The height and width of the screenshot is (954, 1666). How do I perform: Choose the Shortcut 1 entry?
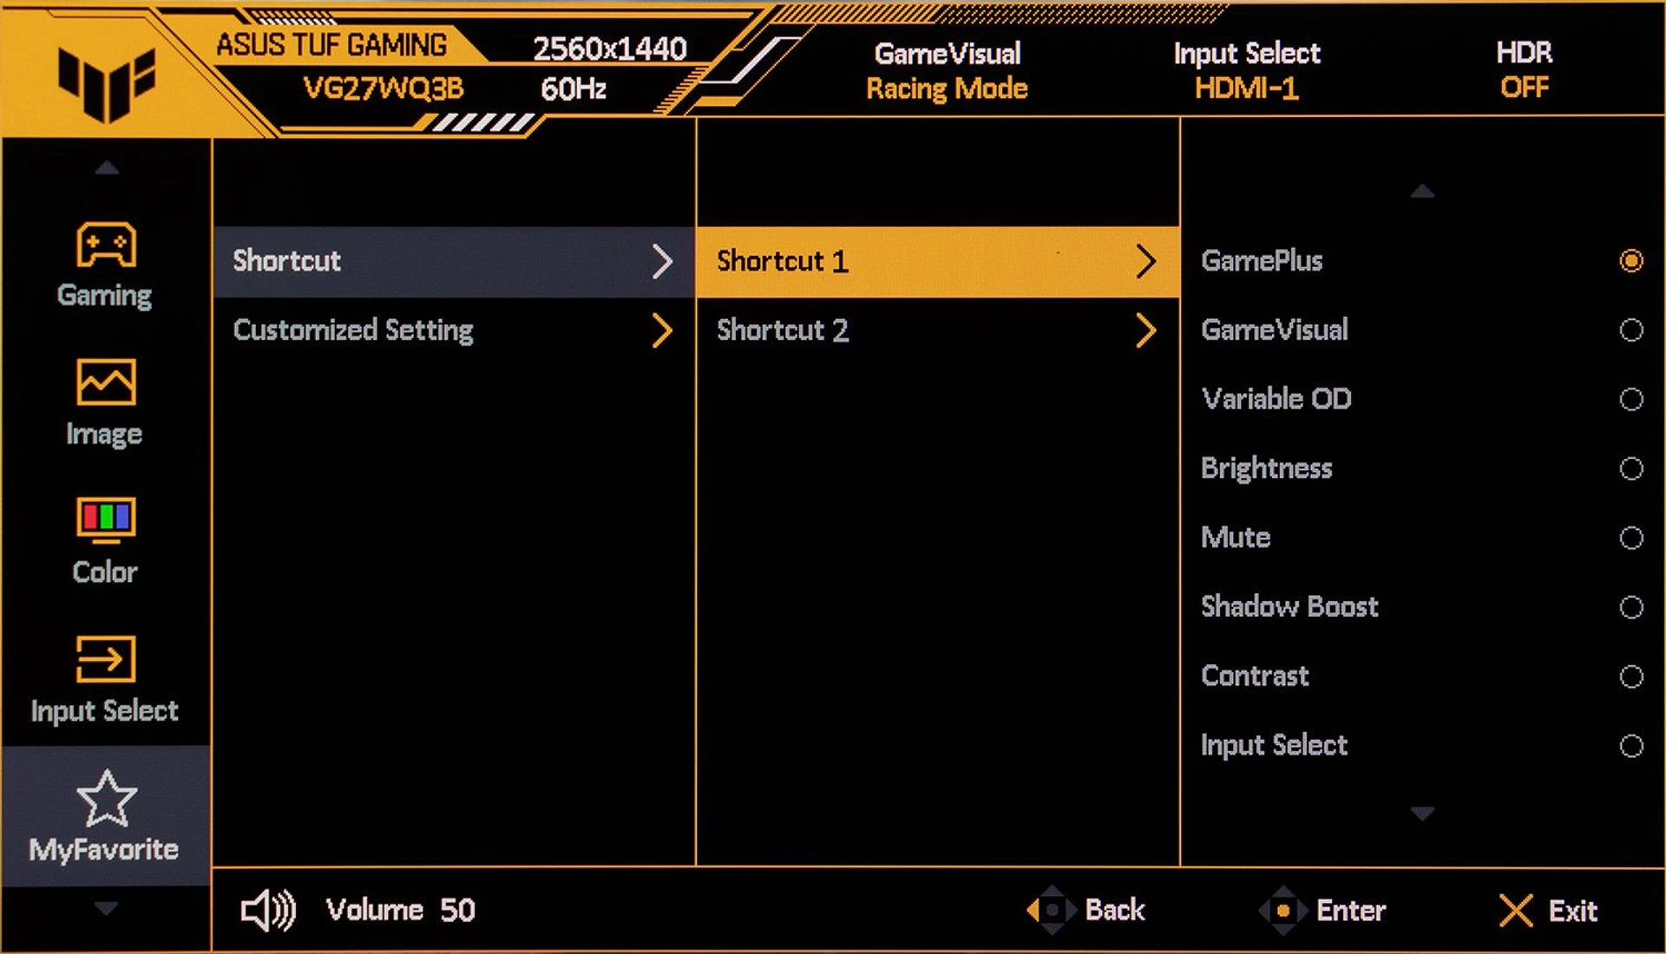pyautogui.click(x=938, y=262)
